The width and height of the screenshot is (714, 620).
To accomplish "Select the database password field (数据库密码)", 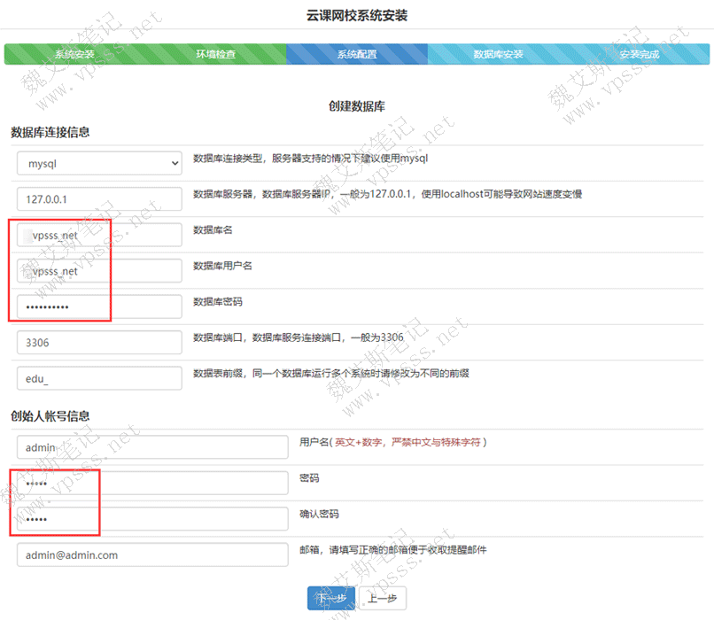I will pos(99,306).
